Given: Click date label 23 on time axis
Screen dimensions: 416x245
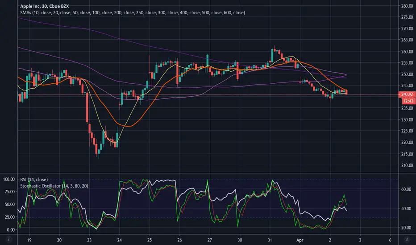Looking at the screenshot, I should tap(89, 240).
